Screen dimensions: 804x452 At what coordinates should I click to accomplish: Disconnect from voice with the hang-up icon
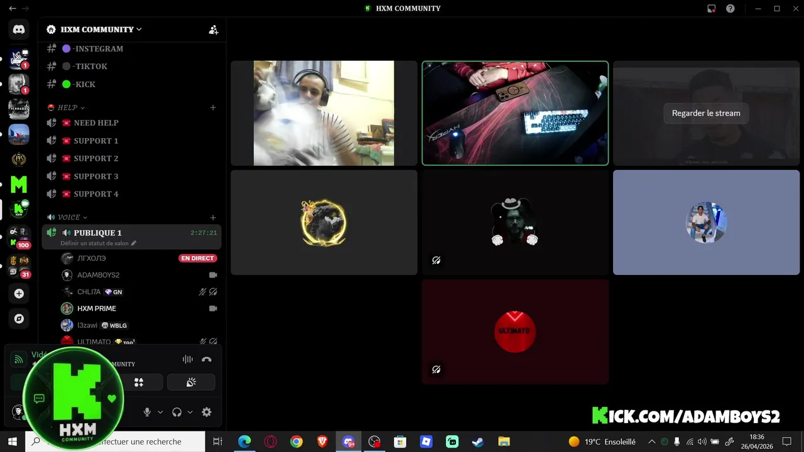tap(207, 360)
